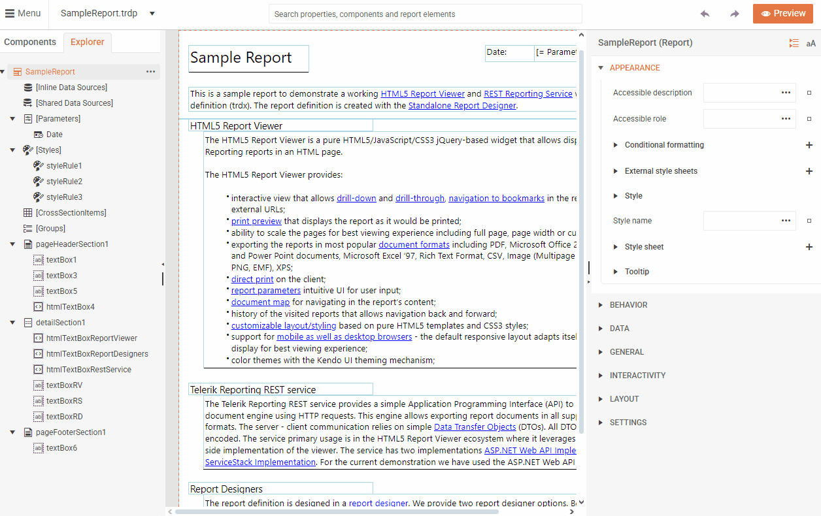Select the SampleReport report icon
Screen dimensions: 821x516
click(18, 72)
